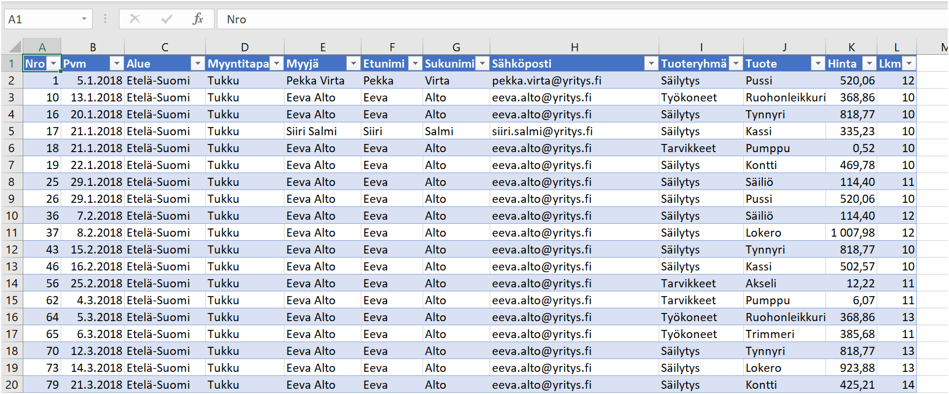Viewport: 949px width, 394px height.
Task: Select row 2 header
Action: 12,80
